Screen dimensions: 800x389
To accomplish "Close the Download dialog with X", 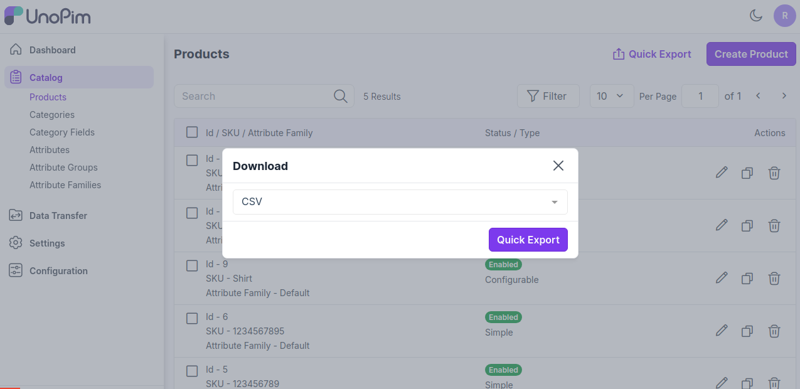I will (x=558, y=166).
